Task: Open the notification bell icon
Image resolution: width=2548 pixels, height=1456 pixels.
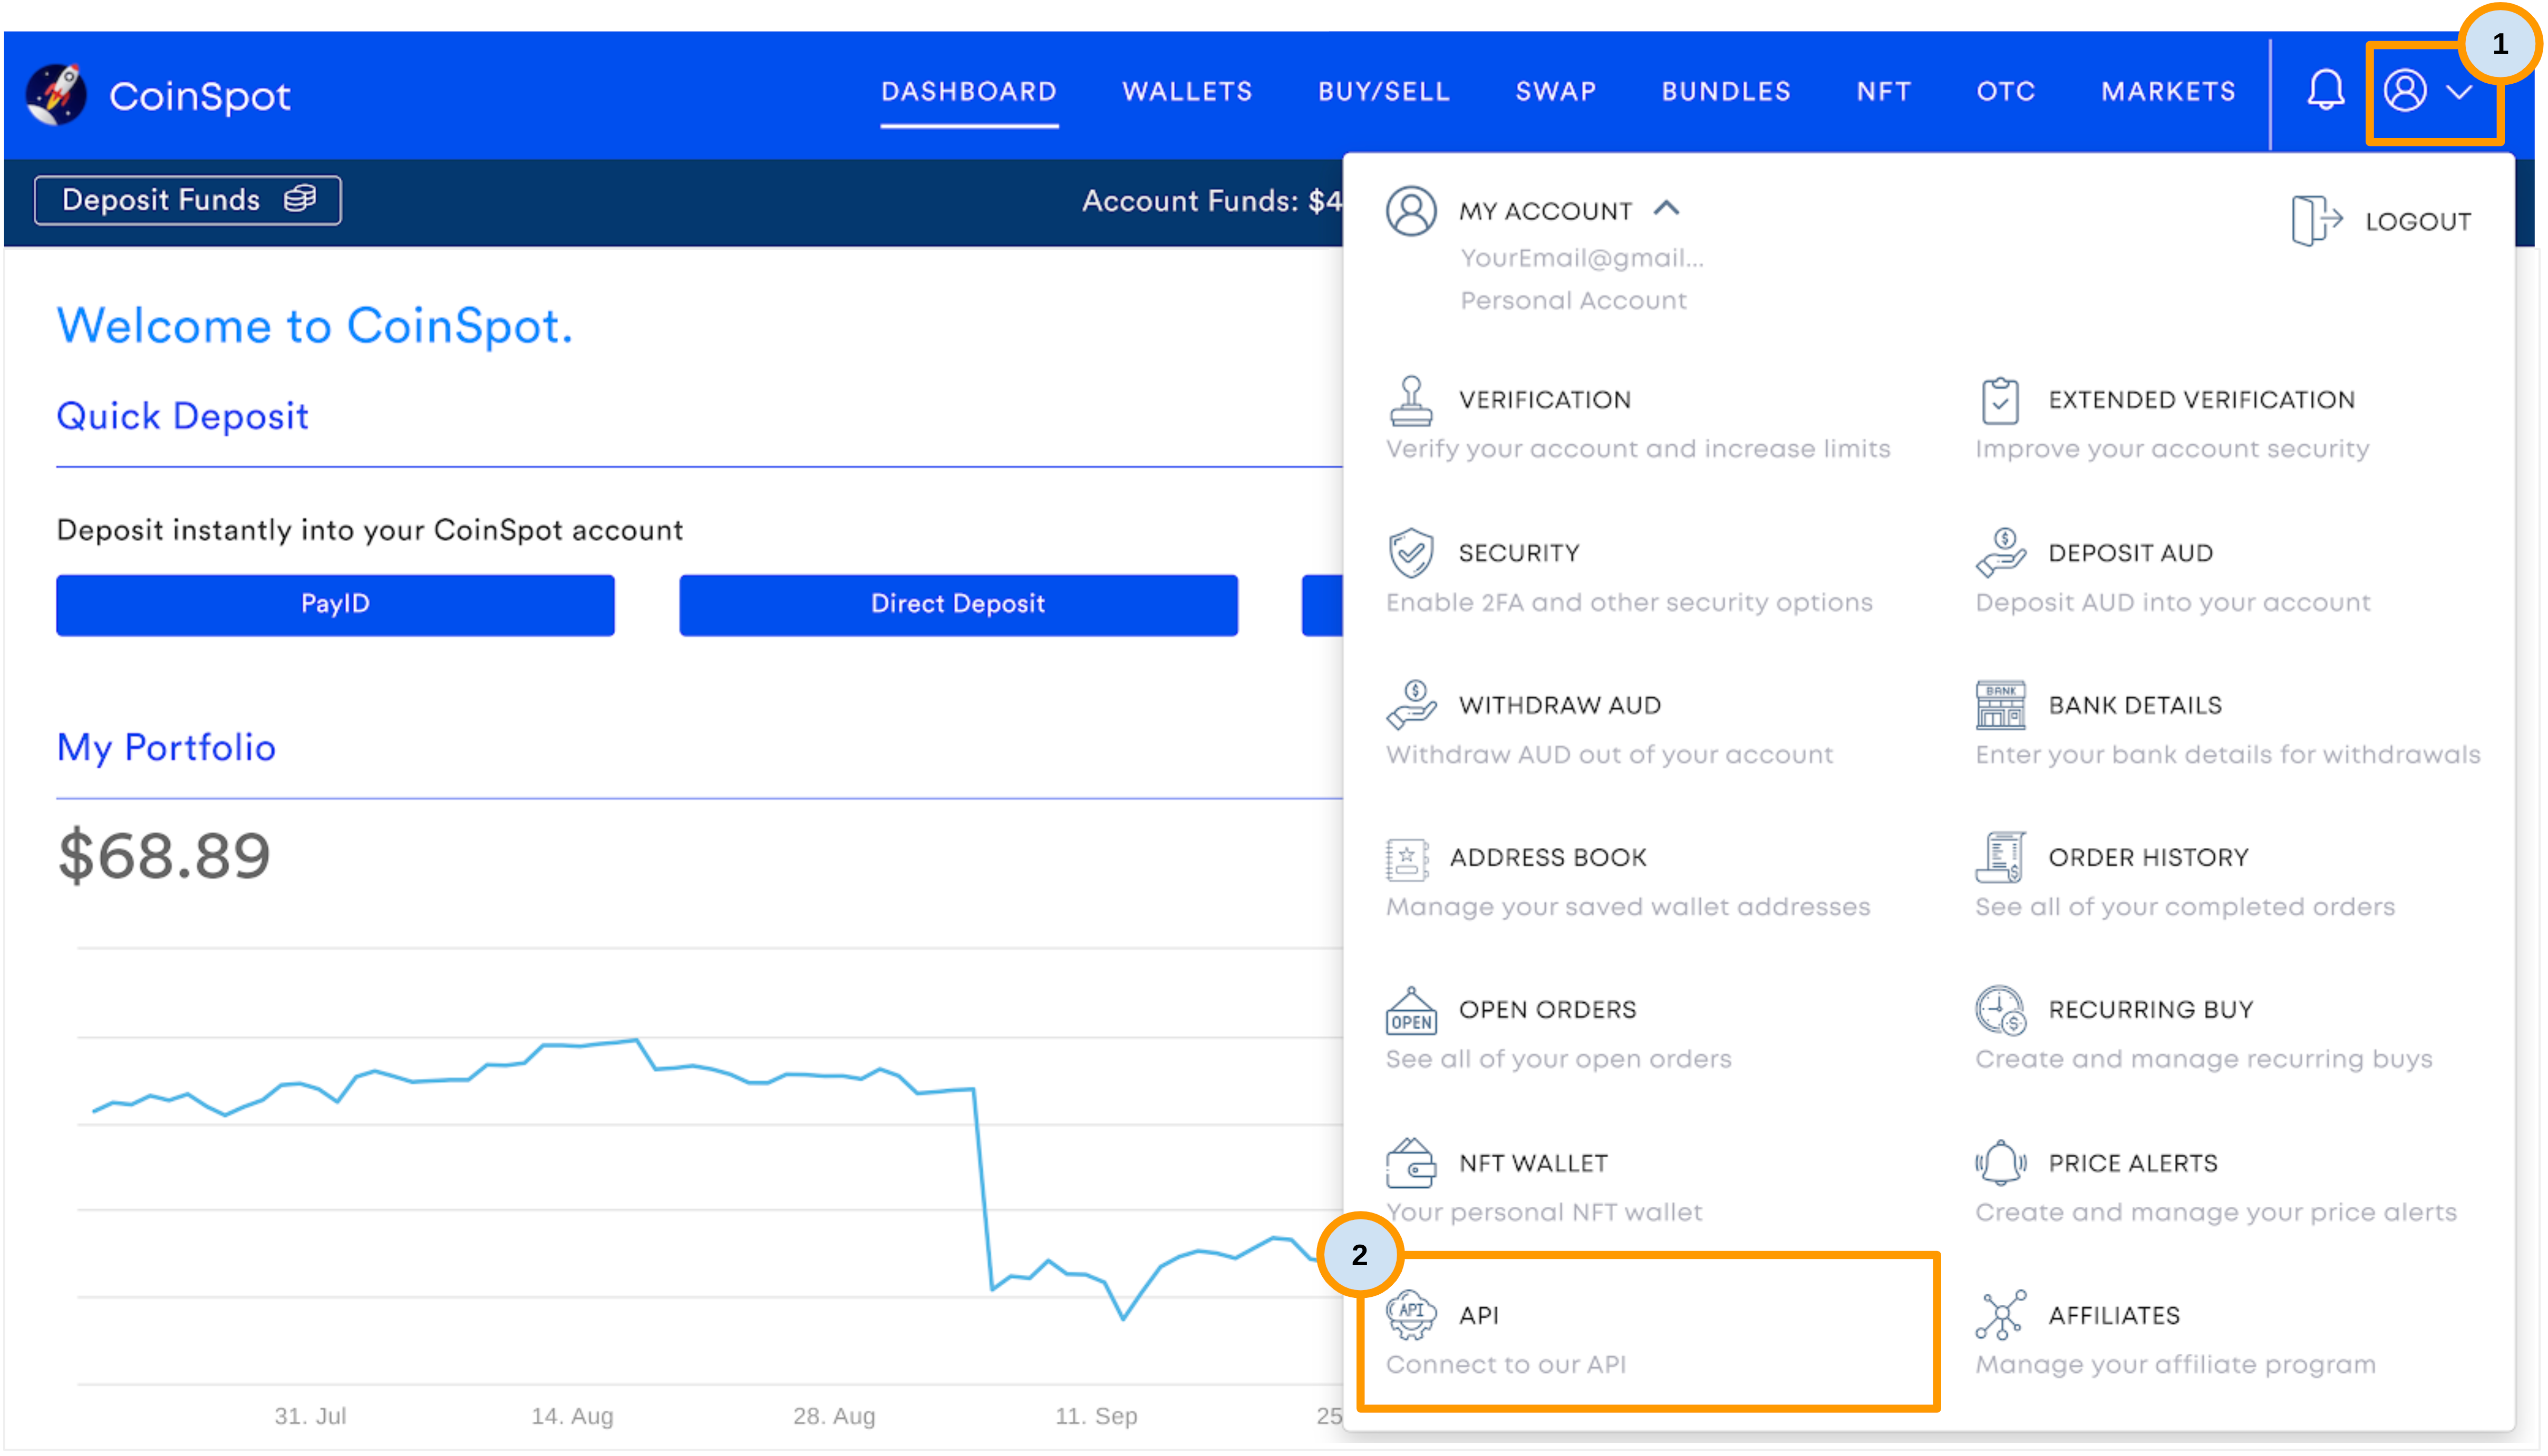Action: [2325, 91]
